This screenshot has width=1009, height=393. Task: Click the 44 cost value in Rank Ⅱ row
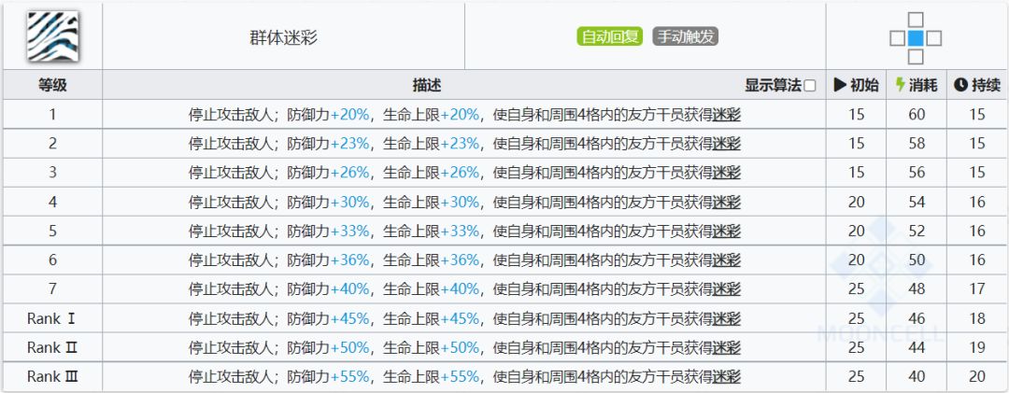pyautogui.click(x=917, y=348)
